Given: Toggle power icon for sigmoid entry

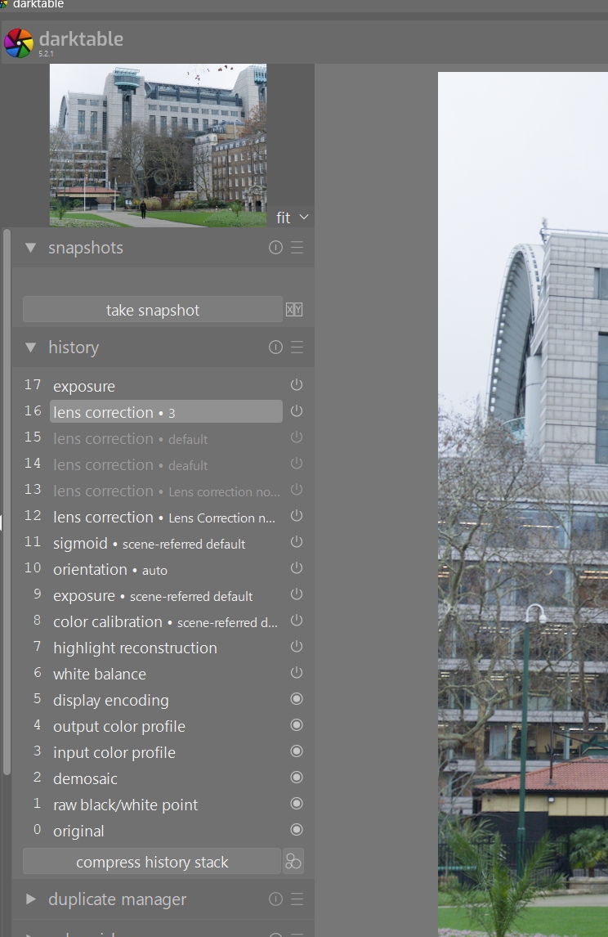Looking at the screenshot, I should click(296, 542).
